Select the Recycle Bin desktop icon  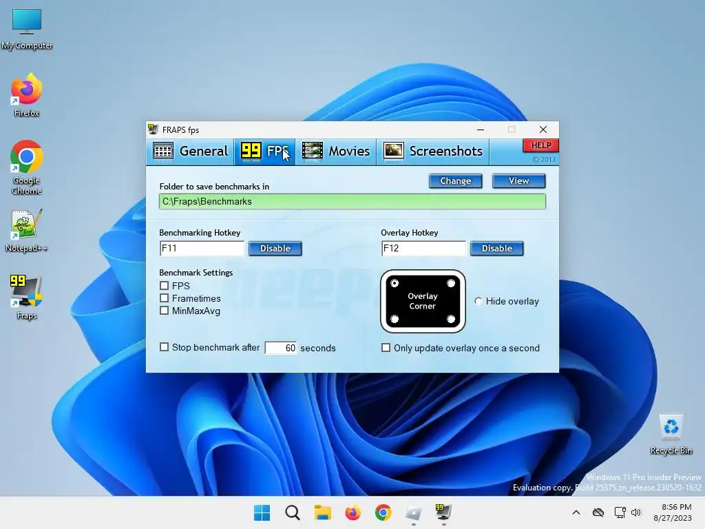tap(671, 434)
